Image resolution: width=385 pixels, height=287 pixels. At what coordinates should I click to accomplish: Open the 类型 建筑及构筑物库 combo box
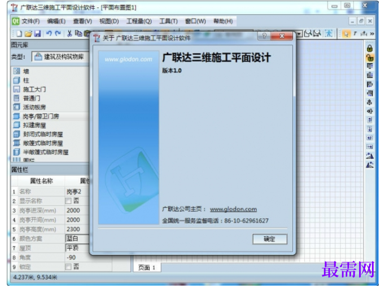tap(60, 57)
